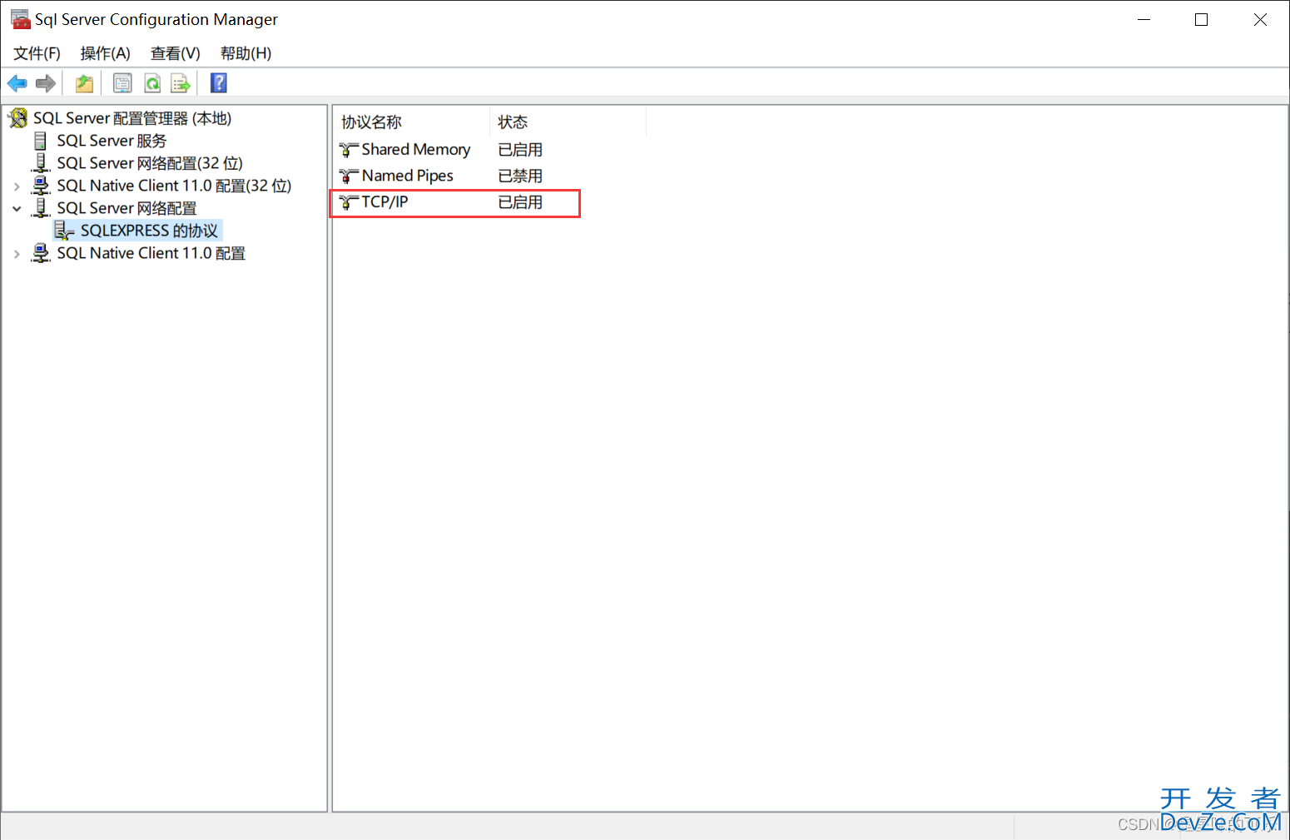Click the SQL Native Client 11.0 配置 node icon
1290x840 pixels.
point(41,253)
